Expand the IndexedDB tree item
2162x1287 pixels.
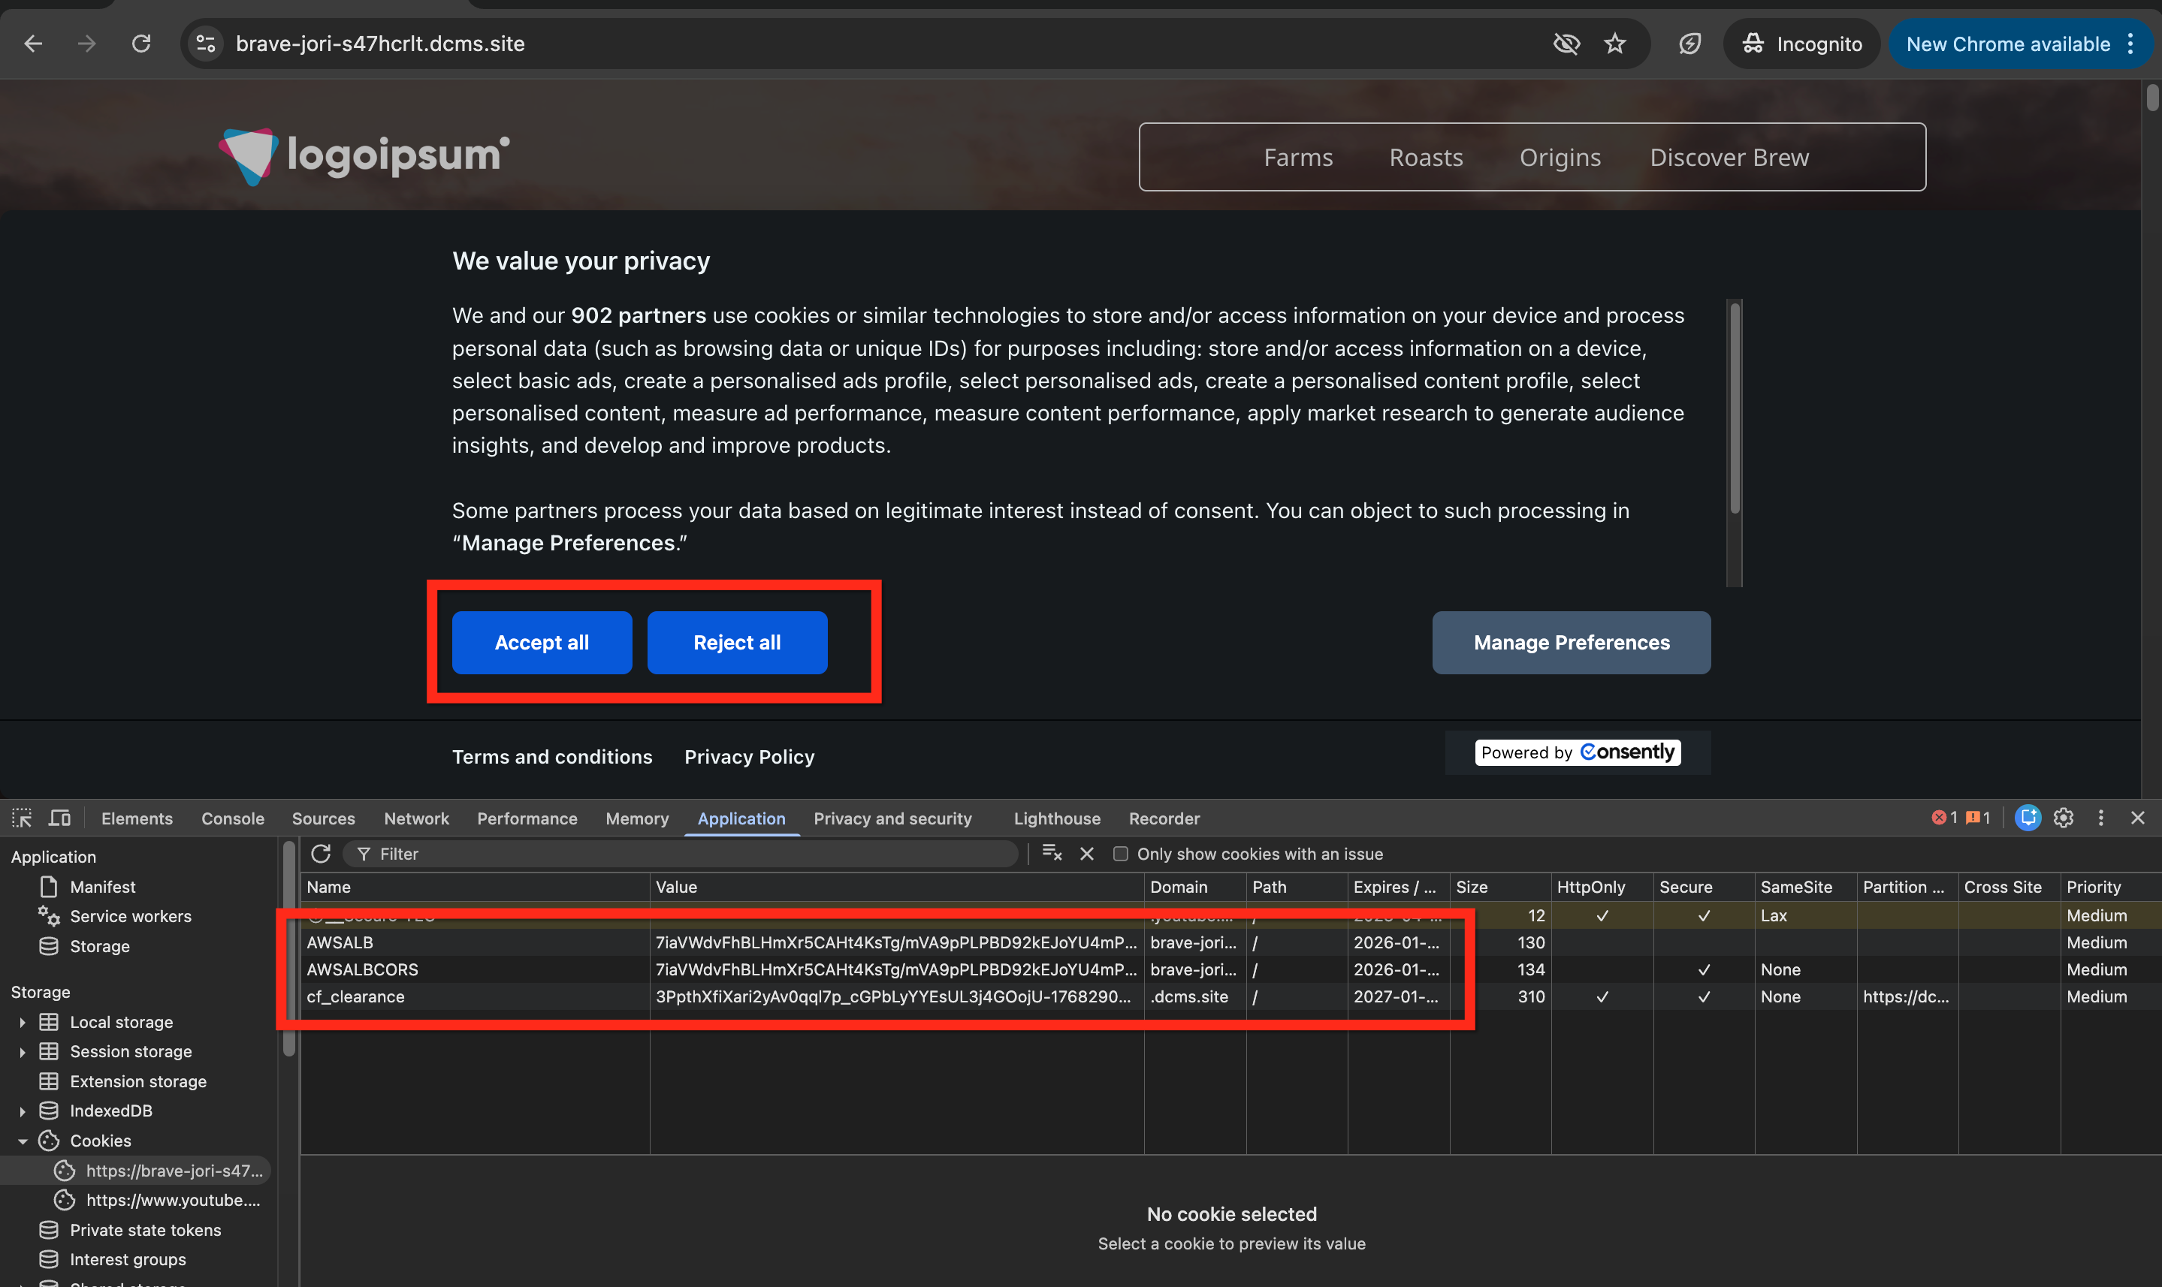(22, 1111)
